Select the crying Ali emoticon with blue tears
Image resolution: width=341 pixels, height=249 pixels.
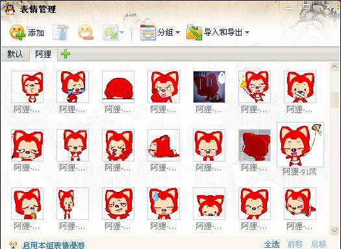[73, 87]
